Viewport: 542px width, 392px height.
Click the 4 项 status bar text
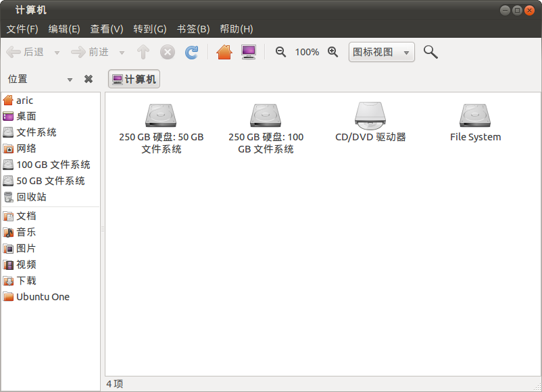click(114, 384)
